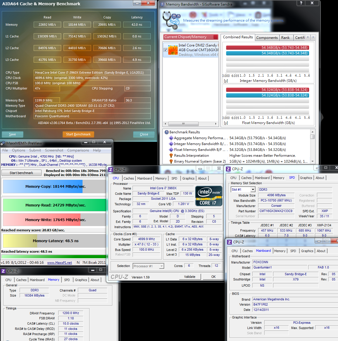
Task: Click the MaxxMEM title bar gear icon
Action: (x=3, y=143)
